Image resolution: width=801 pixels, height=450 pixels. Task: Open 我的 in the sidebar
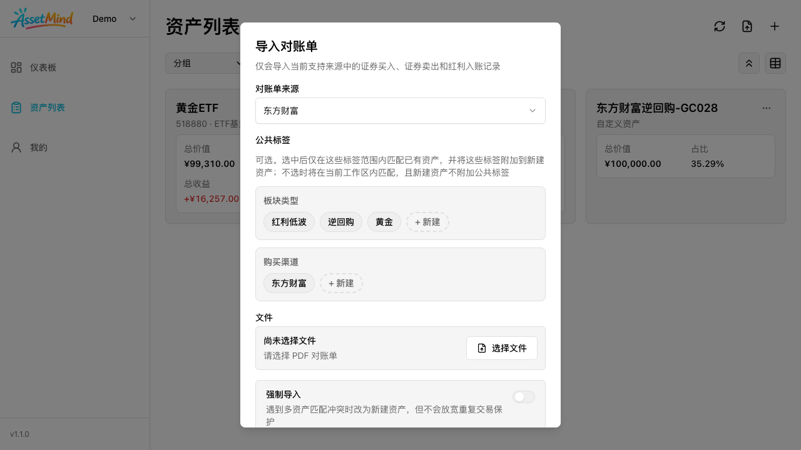(39, 147)
